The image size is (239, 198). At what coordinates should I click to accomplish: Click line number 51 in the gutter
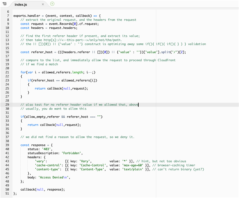coord(7,194)
